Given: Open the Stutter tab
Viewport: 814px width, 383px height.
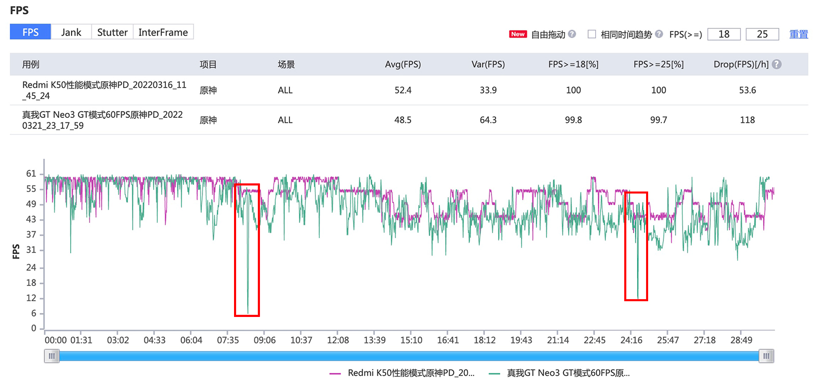Looking at the screenshot, I should (x=112, y=32).
